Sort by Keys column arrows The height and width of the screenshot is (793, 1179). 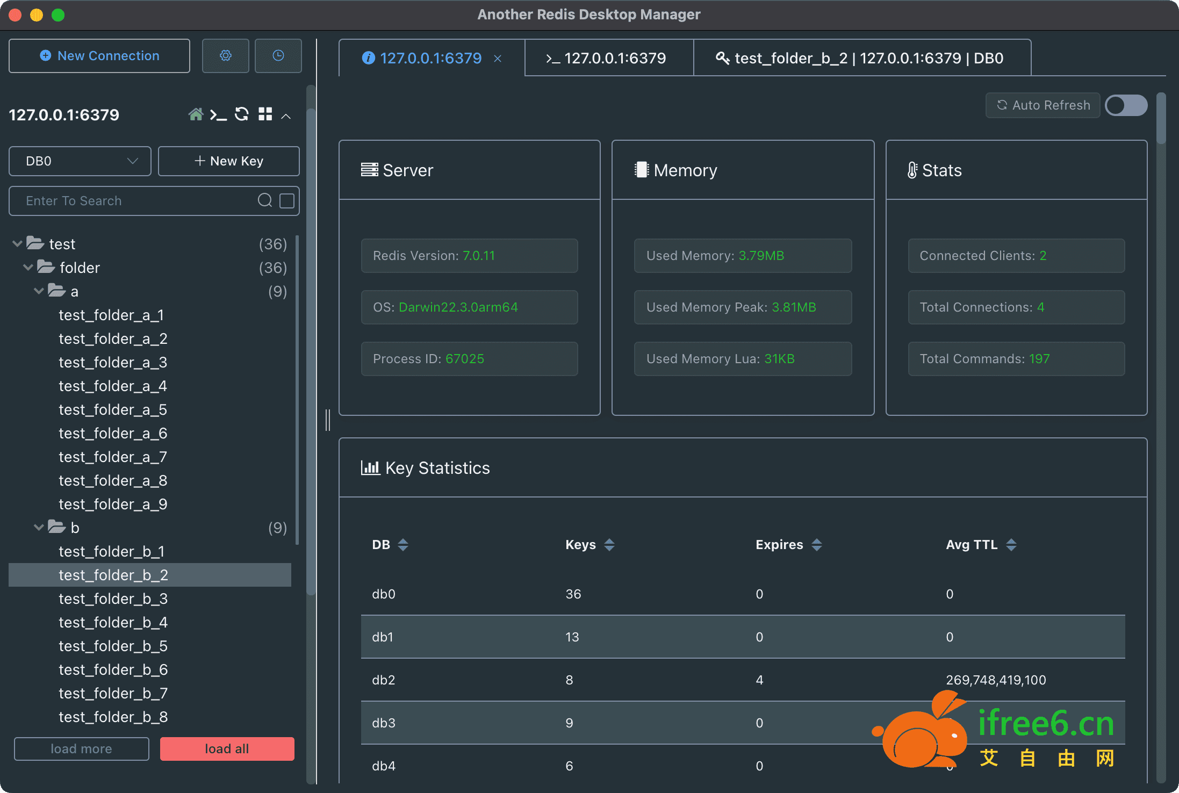[609, 545]
